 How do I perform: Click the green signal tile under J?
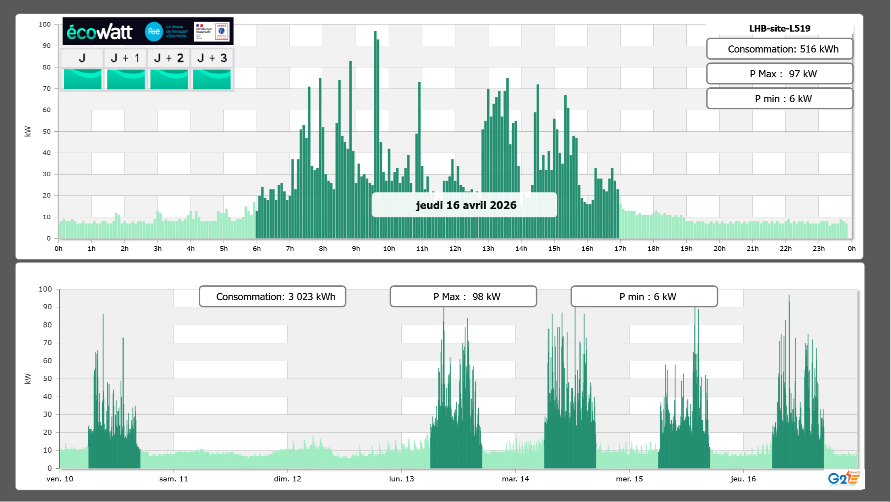82,79
